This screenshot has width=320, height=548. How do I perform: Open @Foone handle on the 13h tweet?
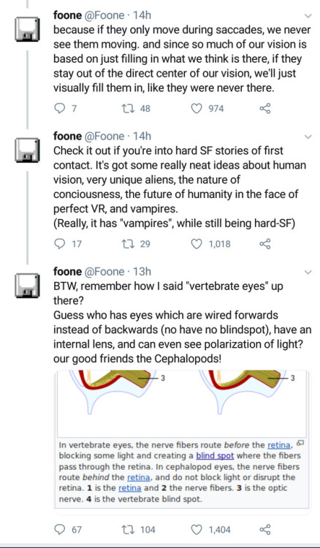(104, 272)
